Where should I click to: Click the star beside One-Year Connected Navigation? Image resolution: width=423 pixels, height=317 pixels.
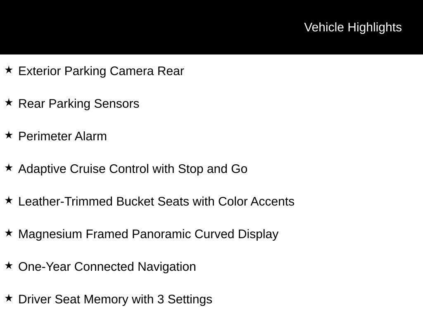tap(9, 265)
